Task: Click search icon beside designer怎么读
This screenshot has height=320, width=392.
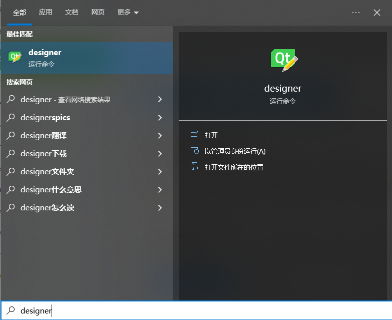Action: [11, 207]
